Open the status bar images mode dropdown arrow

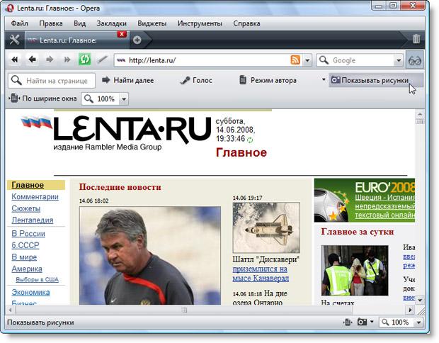coord(372,322)
